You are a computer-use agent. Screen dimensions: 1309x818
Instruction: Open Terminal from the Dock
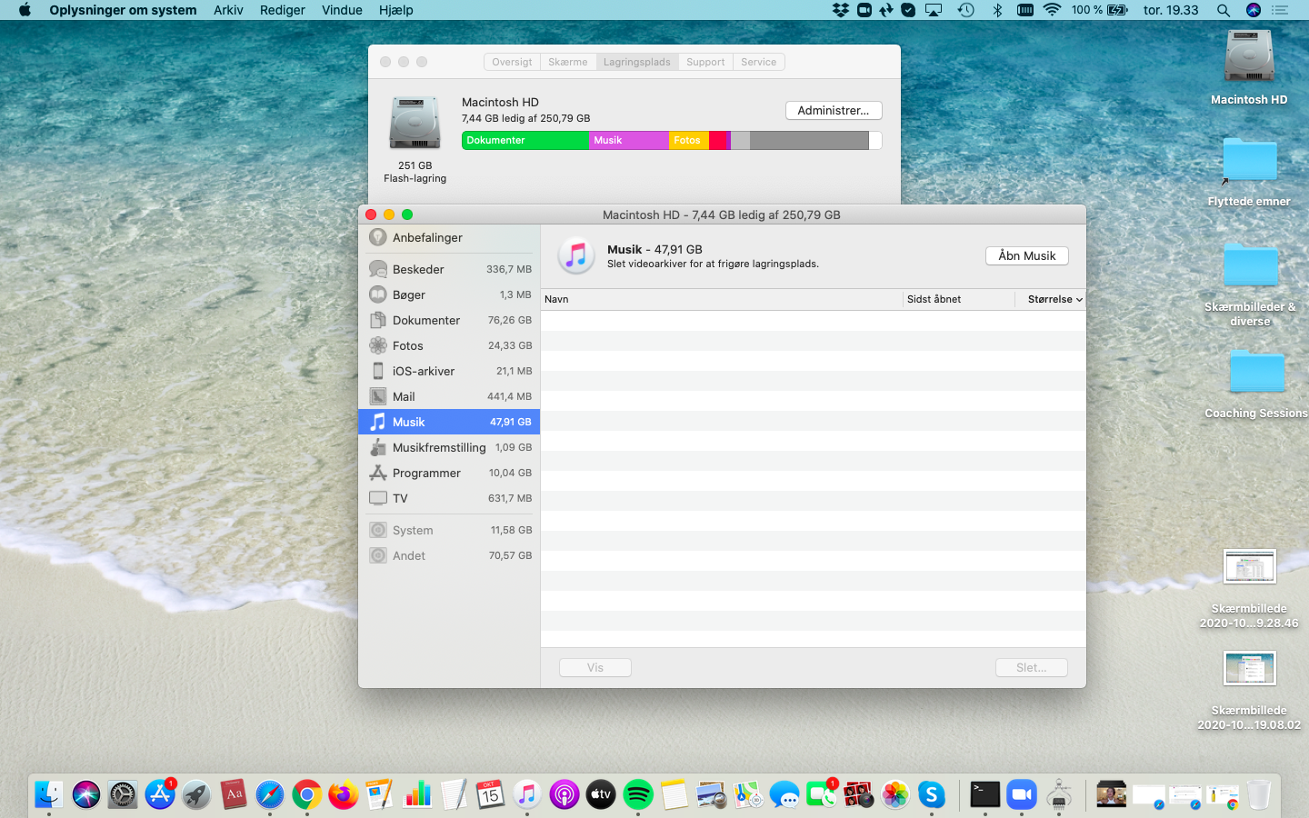984,794
